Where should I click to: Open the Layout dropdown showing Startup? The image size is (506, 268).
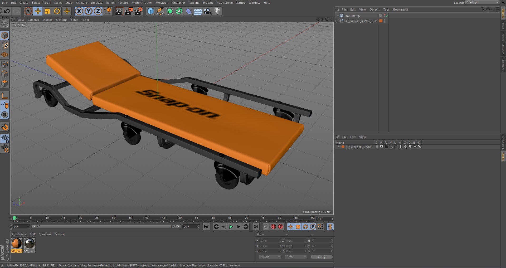[482, 2]
